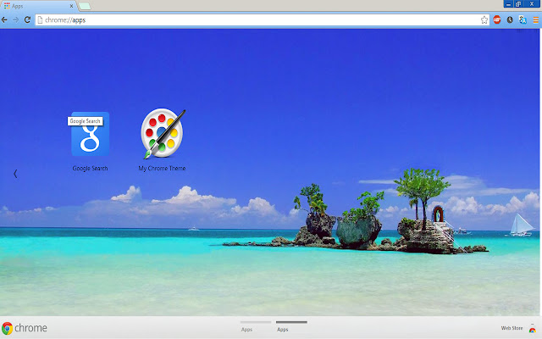Image resolution: width=542 pixels, height=339 pixels.
Task: Restore down the Chrome window
Action: 518,3
